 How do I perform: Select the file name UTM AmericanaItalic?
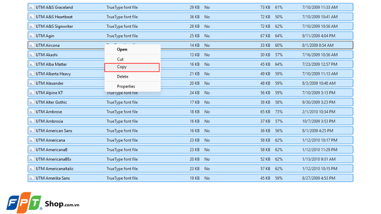pos(55,168)
